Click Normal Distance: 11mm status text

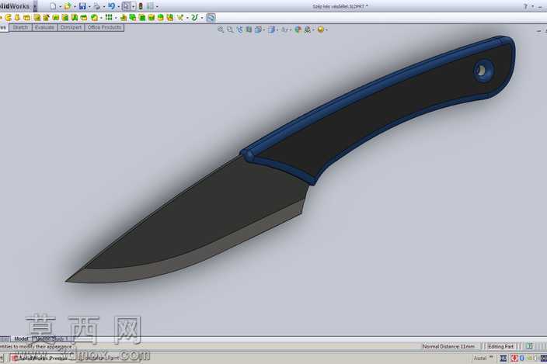448,347
